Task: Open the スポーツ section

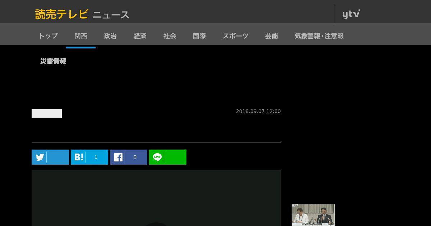Action: pos(236,36)
